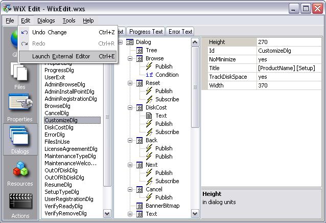Click lightning icon of Subscribe under Reset
The height and width of the screenshot is (223, 326).
[149, 99]
